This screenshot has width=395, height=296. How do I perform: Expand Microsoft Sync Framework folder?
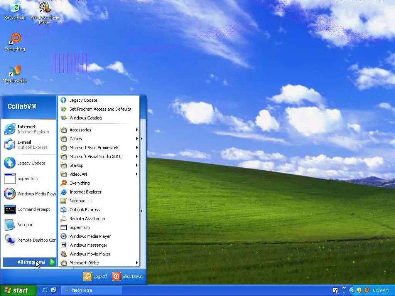(x=99, y=148)
